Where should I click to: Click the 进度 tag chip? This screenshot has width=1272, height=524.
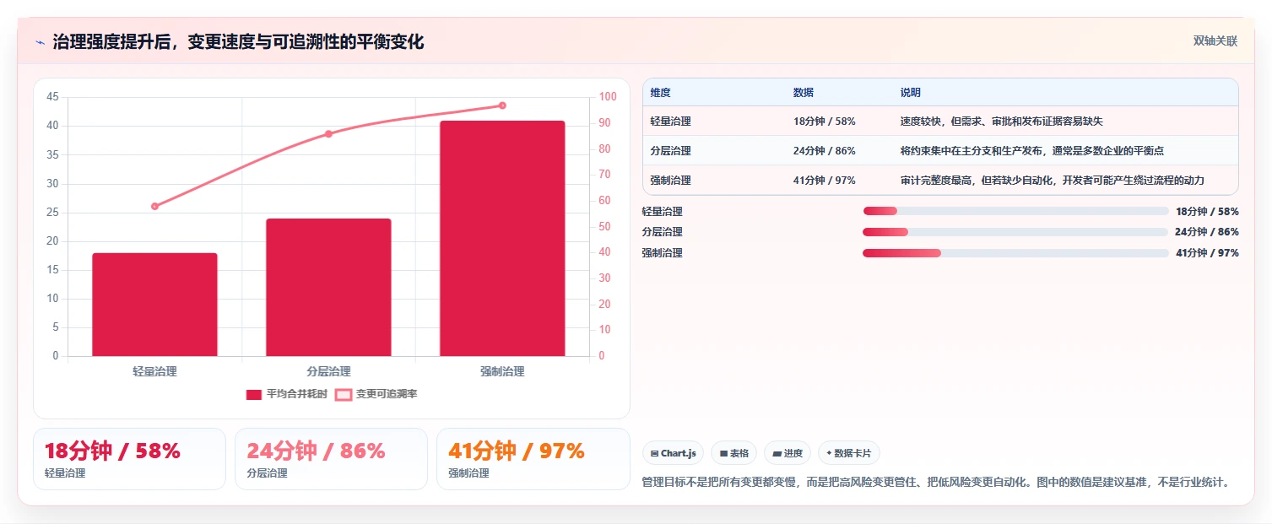788,453
